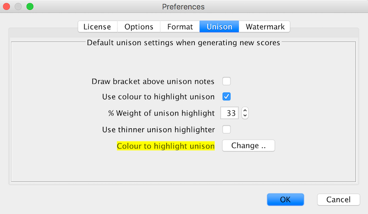Tick Use thinner unison highlighter checkbox
368x214 pixels.
(227, 129)
